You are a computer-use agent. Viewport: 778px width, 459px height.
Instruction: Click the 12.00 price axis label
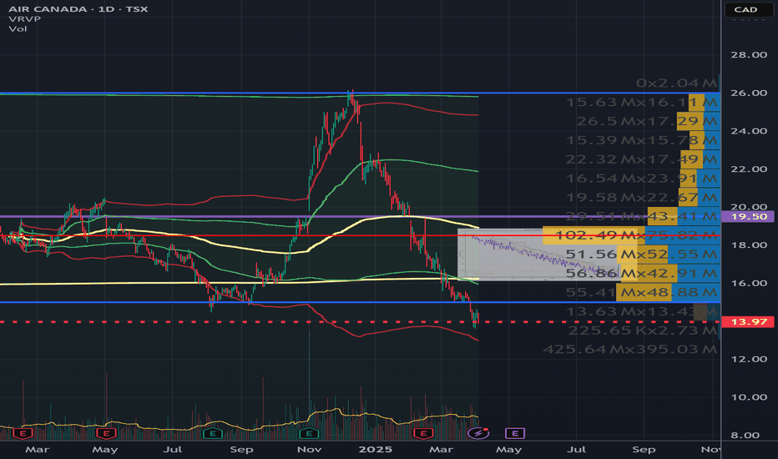(749, 359)
